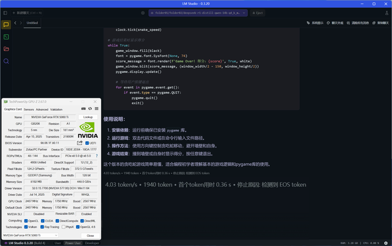
Task: Click the BIOS export share icon in GPU-Z
Action: tap(80, 143)
